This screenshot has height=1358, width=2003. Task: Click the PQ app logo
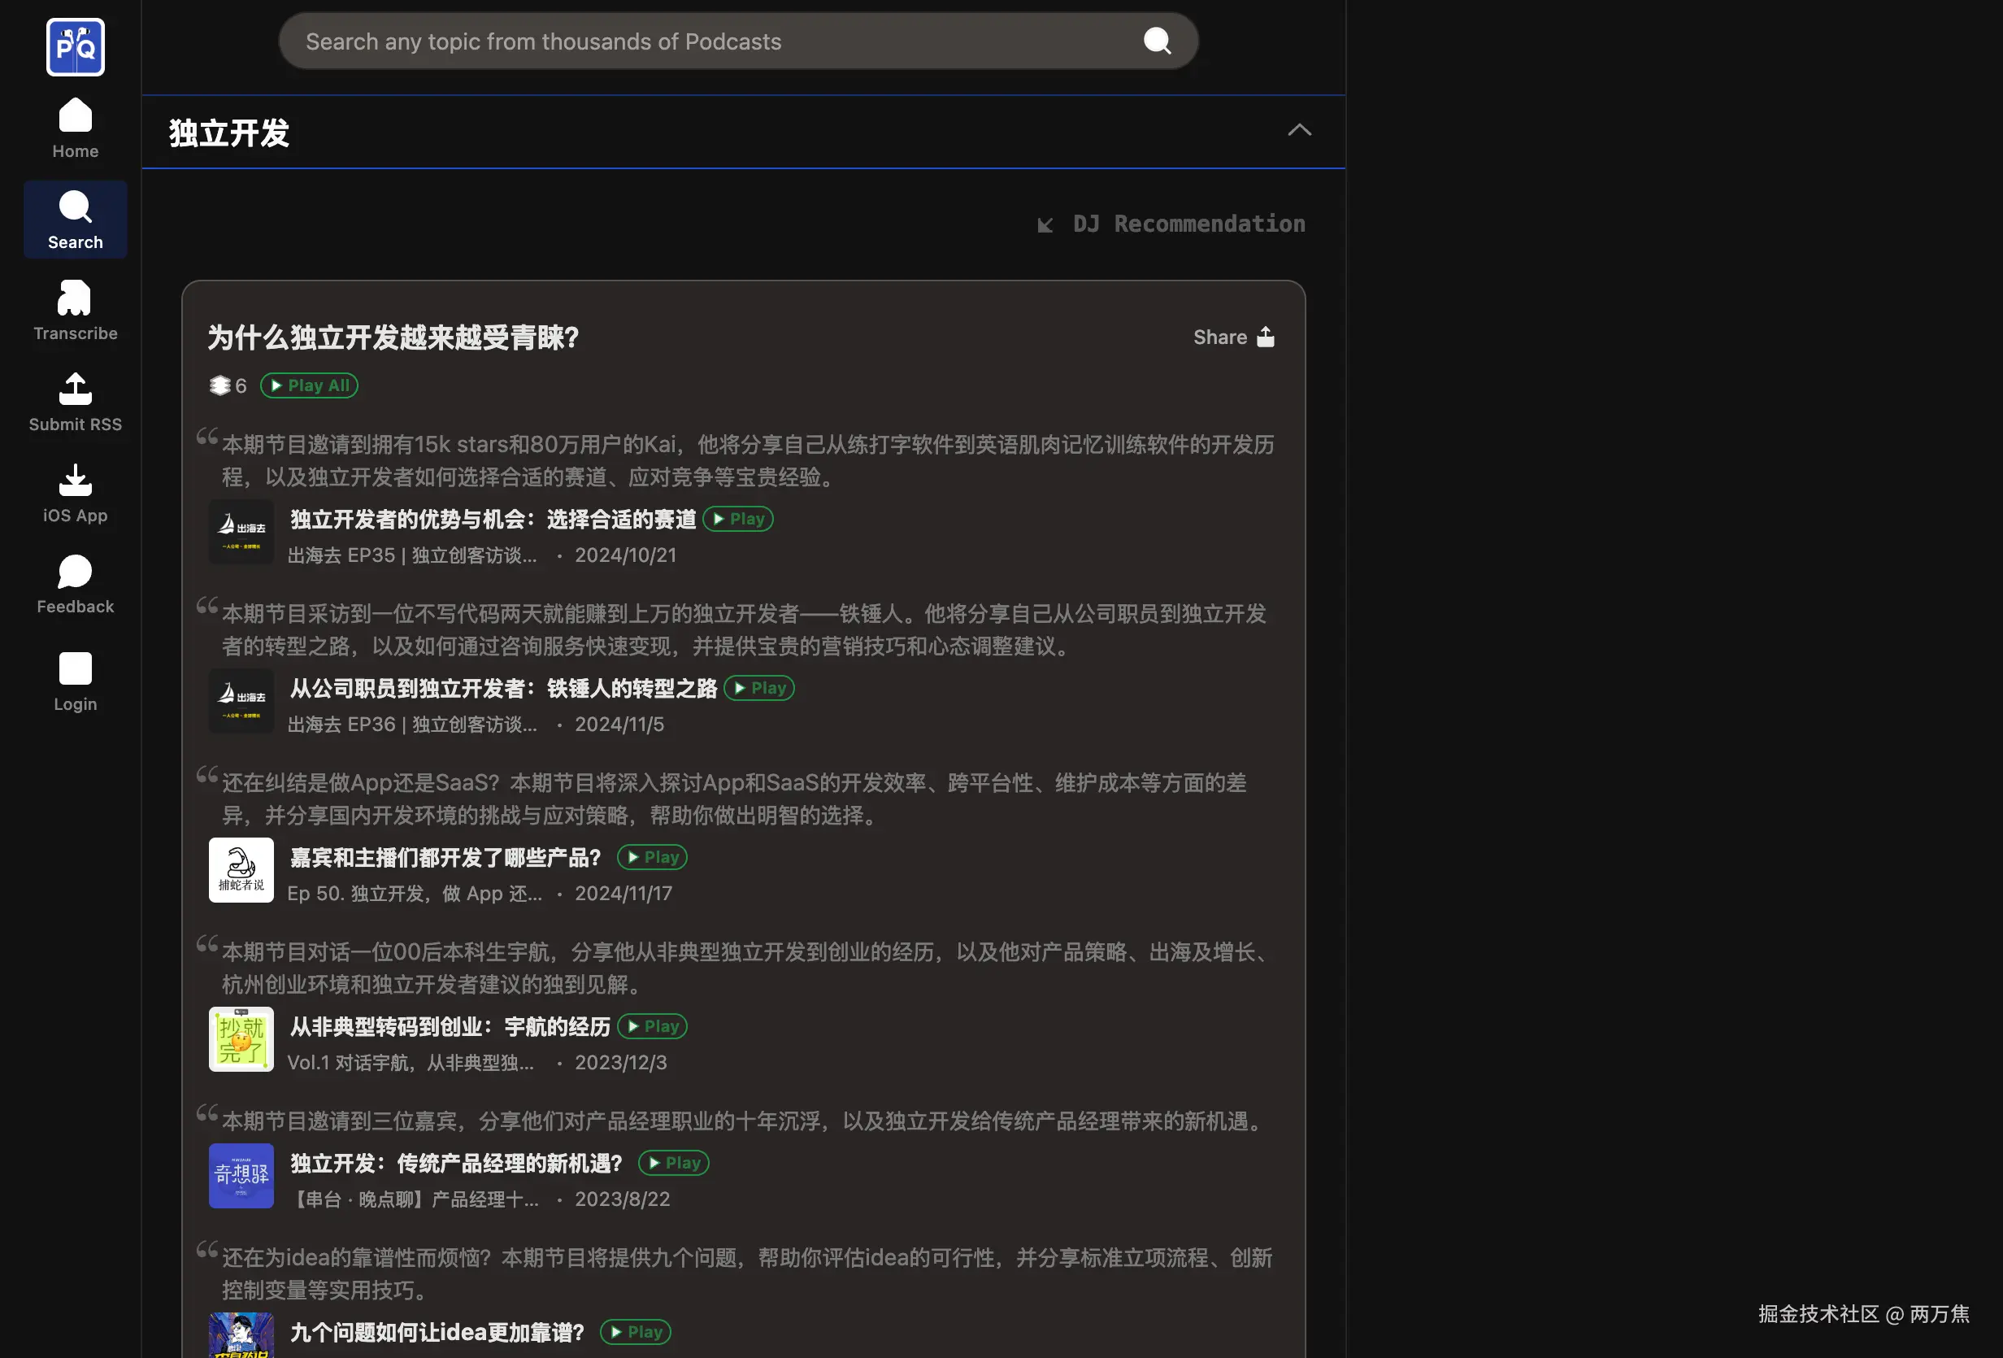[75, 46]
